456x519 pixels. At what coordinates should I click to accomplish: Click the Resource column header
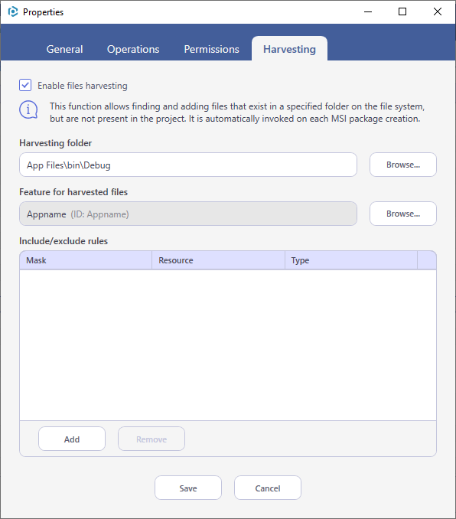click(x=218, y=260)
